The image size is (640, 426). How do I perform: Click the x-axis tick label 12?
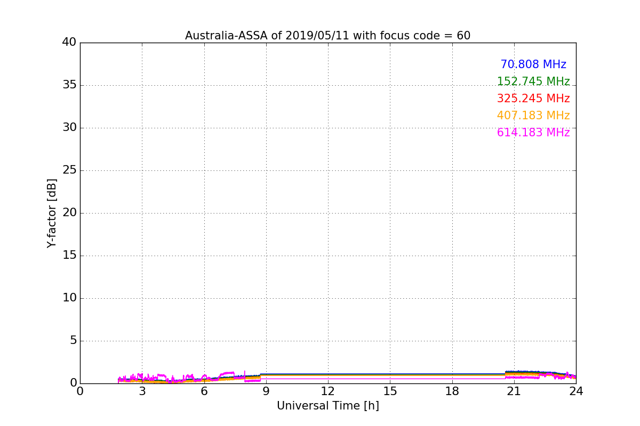[328, 391]
